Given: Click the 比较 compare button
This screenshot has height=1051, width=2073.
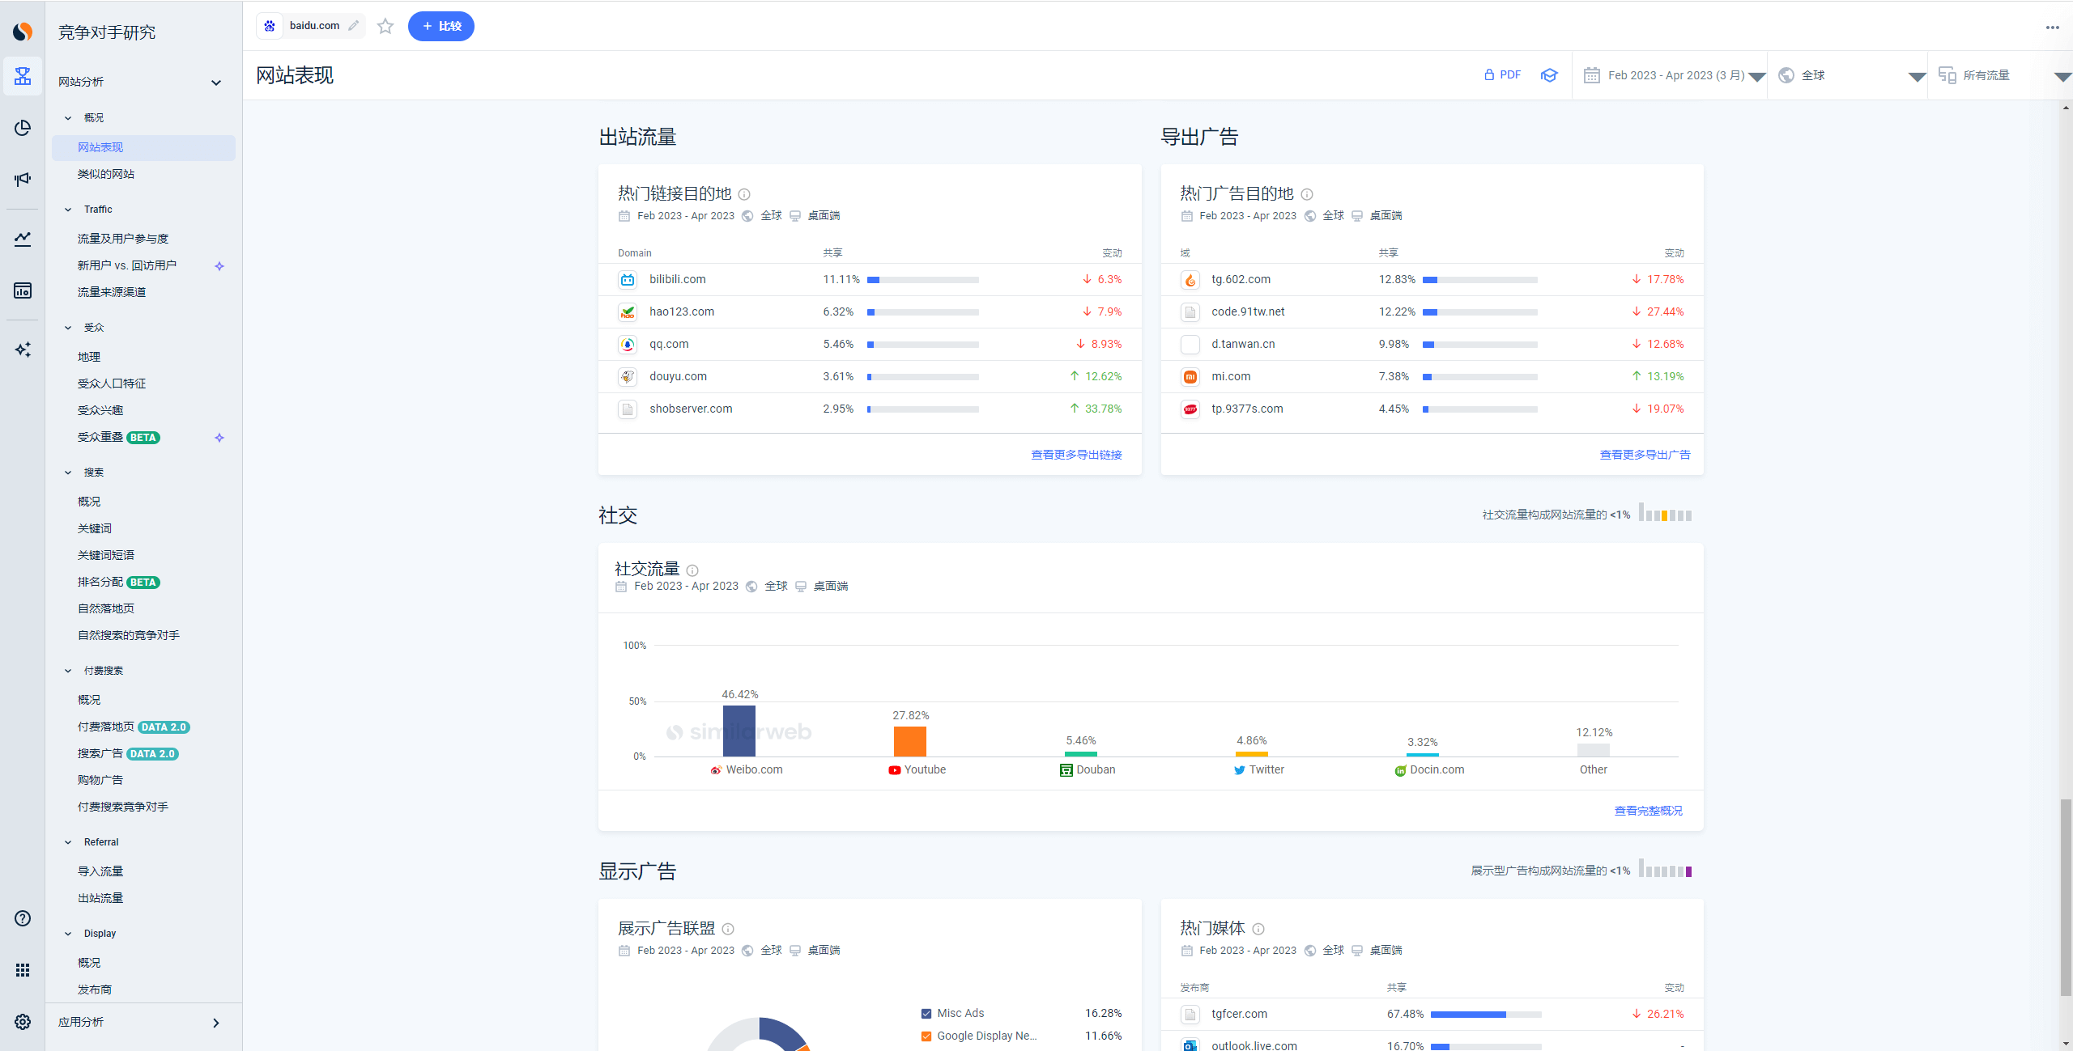Looking at the screenshot, I should tap(441, 26).
